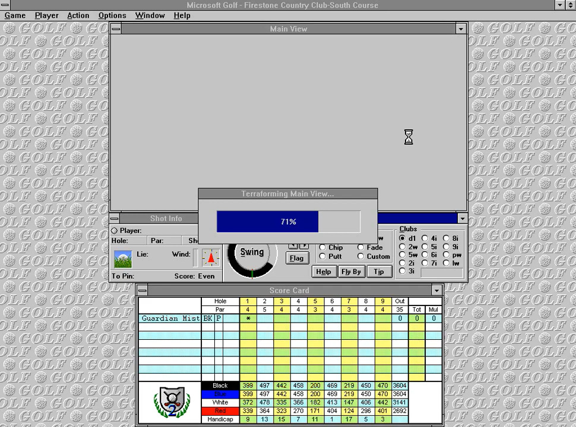Viewport: 576px width, 427px height.
Task: Open the Shot Info dropdown arrow
Action: [x=463, y=218]
